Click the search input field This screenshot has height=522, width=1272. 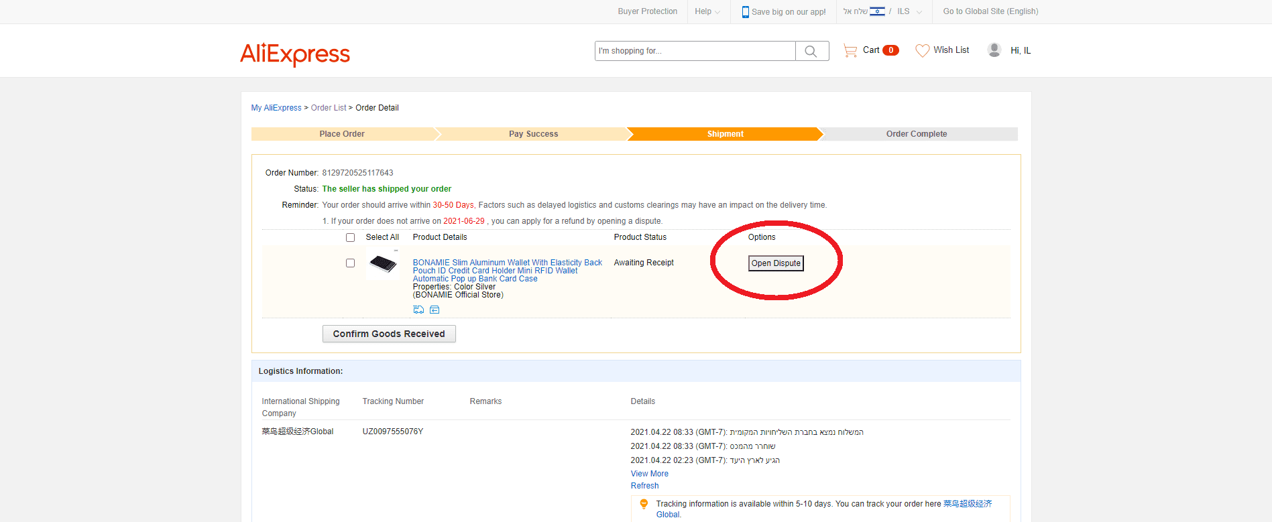click(x=695, y=51)
